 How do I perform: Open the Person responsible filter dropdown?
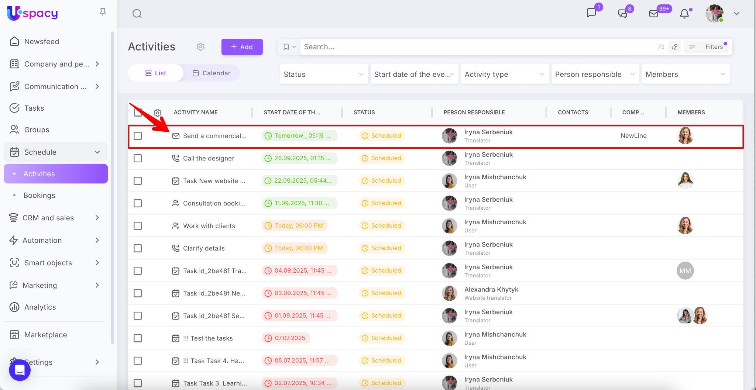[x=595, y=74]
